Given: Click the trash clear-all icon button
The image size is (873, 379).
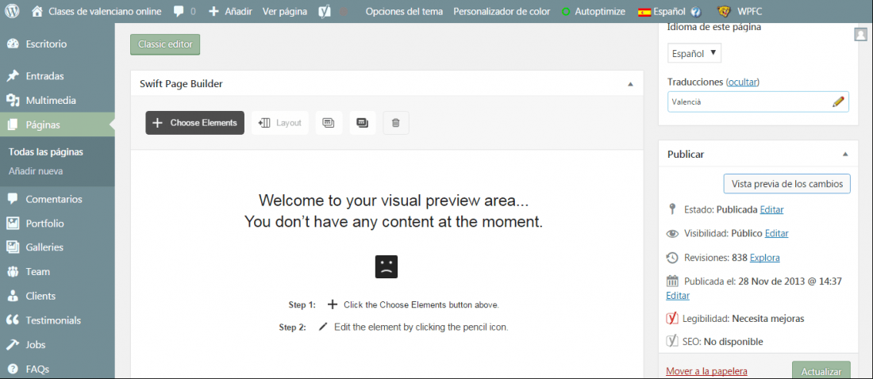Looking at the screenshot, I should coord(396,123).
